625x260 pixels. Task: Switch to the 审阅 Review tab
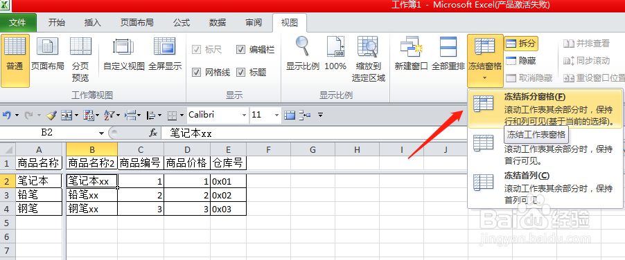coord(254,23)
